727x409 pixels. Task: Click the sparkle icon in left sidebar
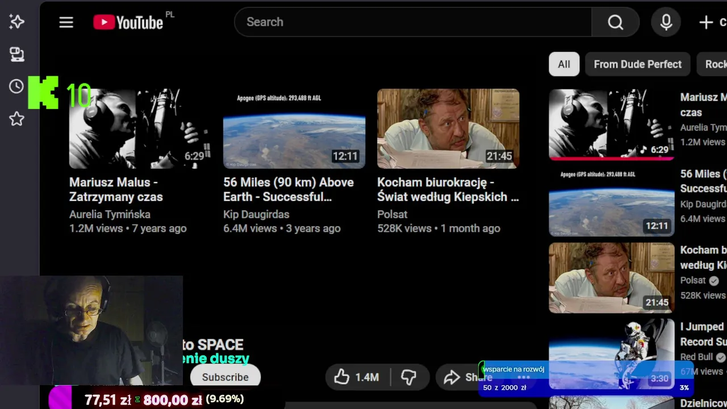(x=16, y=22)
